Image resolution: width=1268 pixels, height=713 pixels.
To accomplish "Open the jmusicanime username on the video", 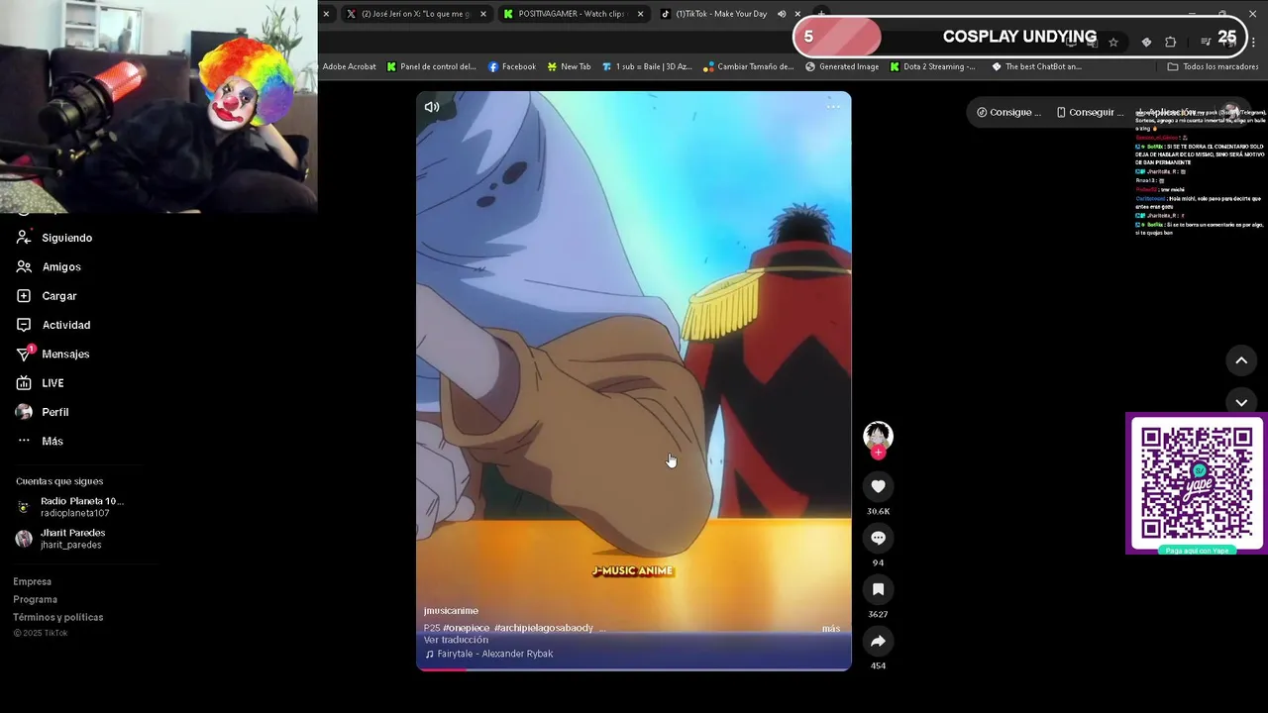I will click(451, 611).
